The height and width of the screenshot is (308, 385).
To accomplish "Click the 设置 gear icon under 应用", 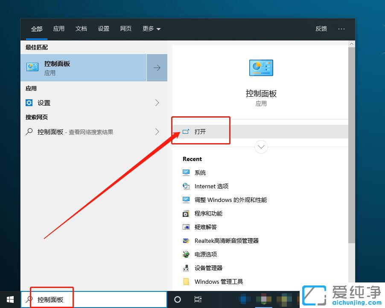I will pyautogui.click(x=29, y=103).
